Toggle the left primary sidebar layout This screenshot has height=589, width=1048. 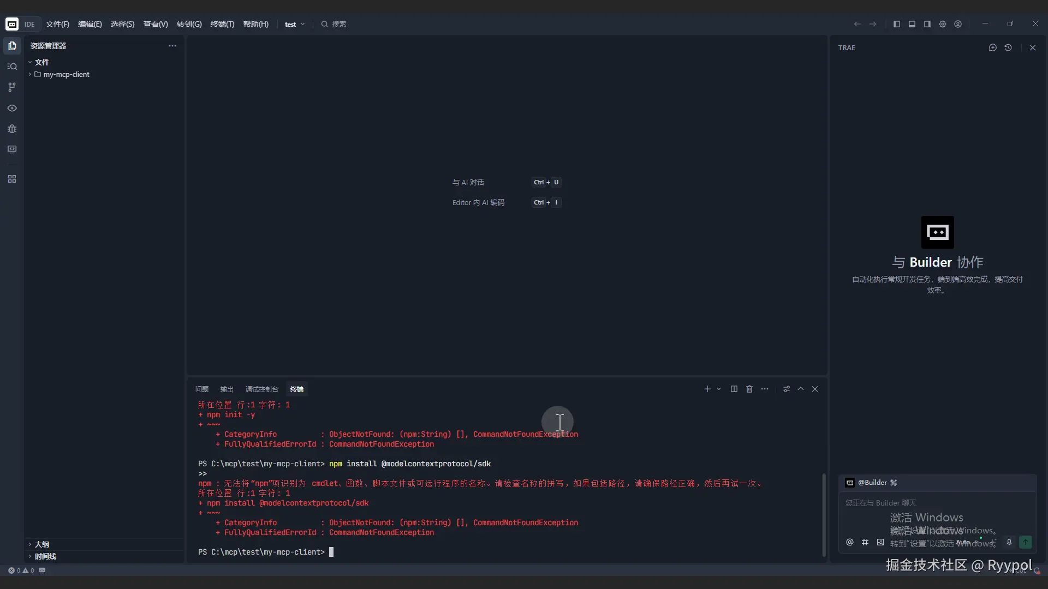(896, 24)
